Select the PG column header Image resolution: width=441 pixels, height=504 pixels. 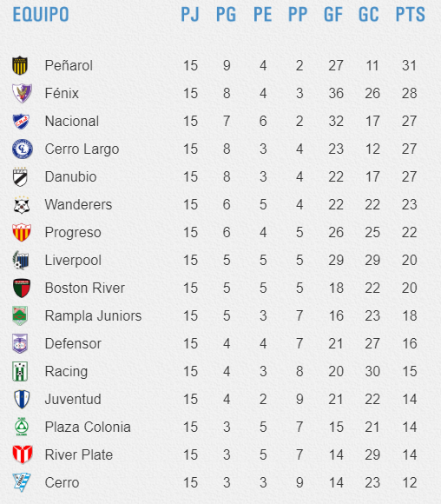tap(226, 15)
